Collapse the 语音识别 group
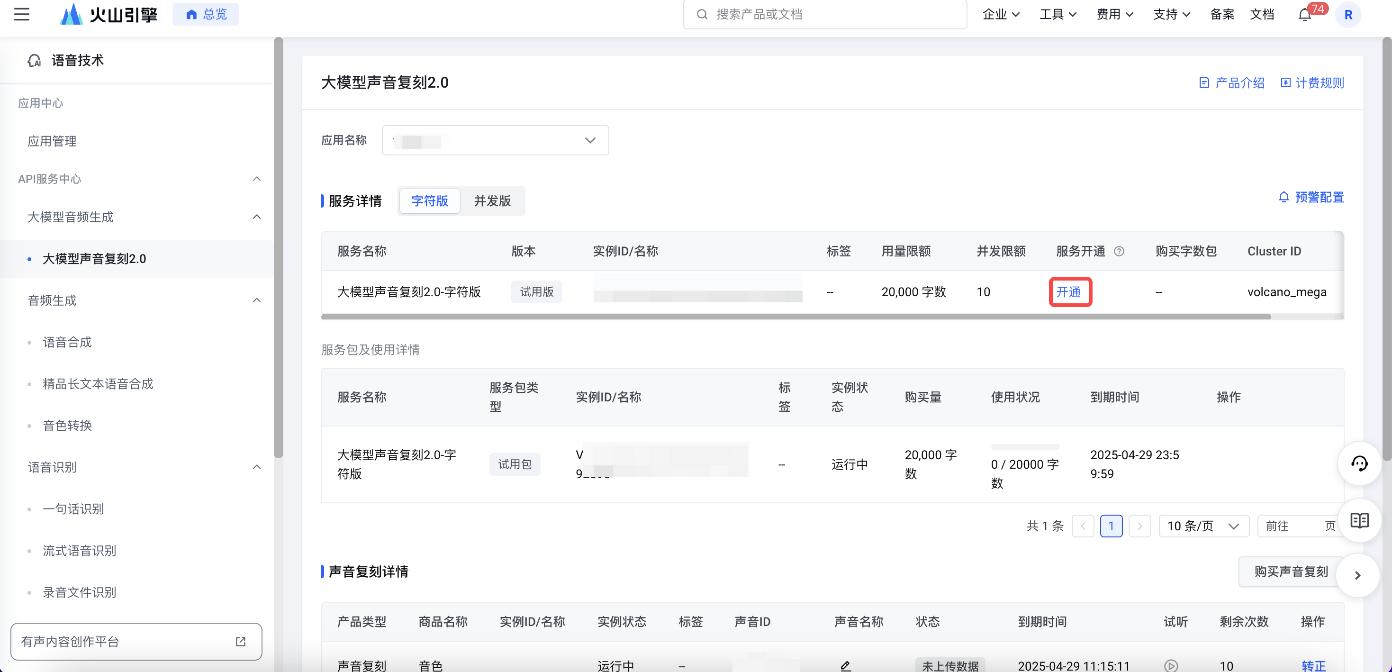 [x=257, y=467]
